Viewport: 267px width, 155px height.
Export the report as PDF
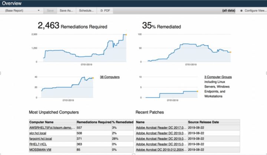click(105, 10)
